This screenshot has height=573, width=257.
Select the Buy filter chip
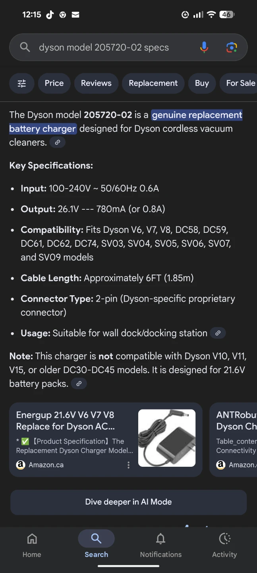(x=202, y=83)
